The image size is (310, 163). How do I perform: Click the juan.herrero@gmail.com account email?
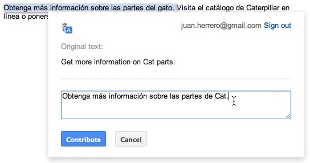221,26
